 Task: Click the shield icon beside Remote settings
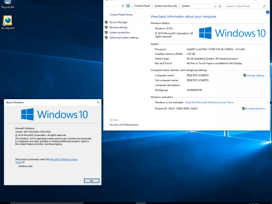[x=106, y=27]
